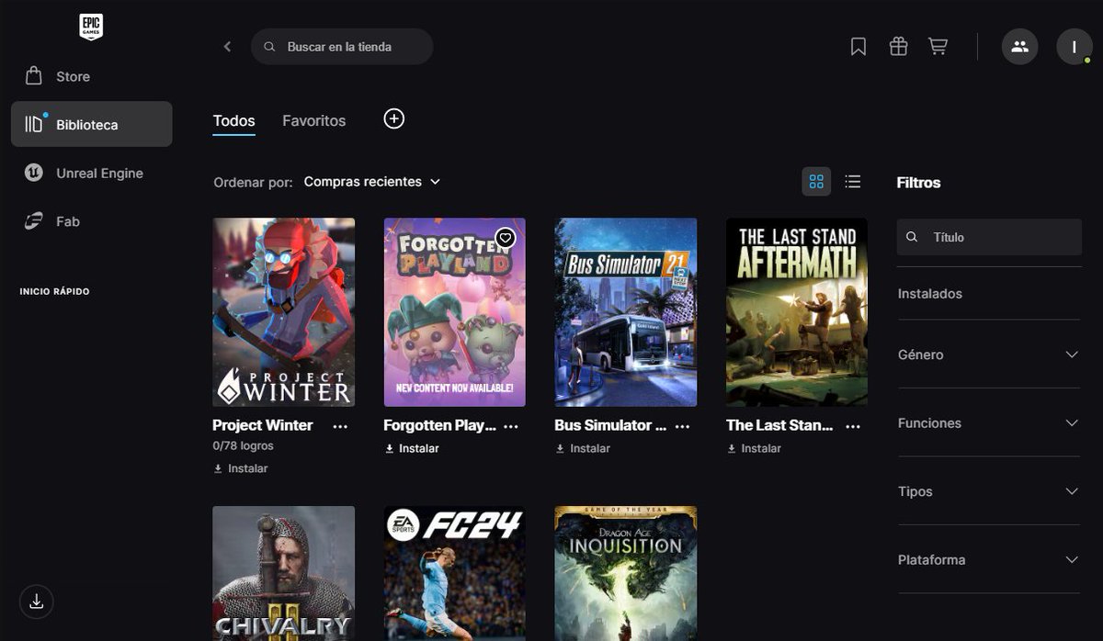Screen dimensions: 1103x641
Task: Open The Last Stand three-dot options menu
Action: click(x=853, y=426)
